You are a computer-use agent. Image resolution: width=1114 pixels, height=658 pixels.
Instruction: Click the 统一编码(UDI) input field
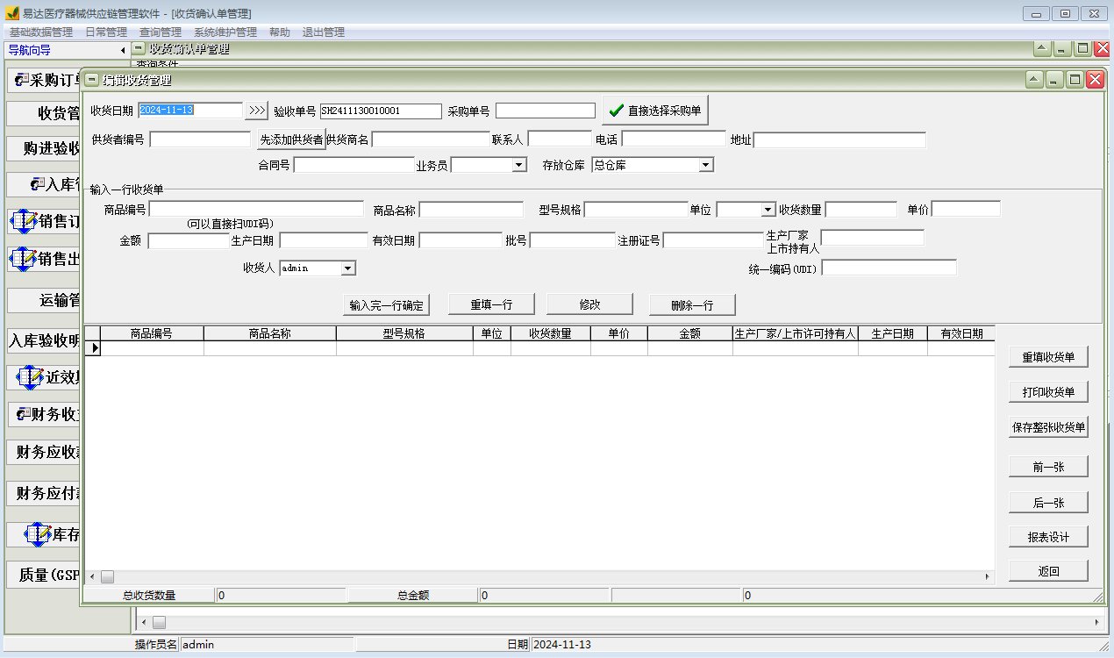(889, 268)
